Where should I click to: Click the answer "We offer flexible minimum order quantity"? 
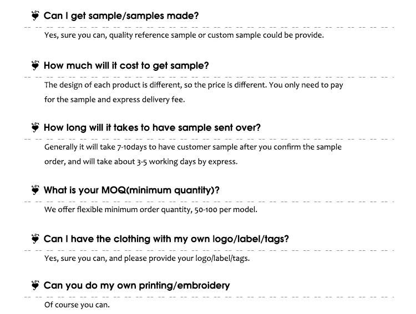coord(150,210)
